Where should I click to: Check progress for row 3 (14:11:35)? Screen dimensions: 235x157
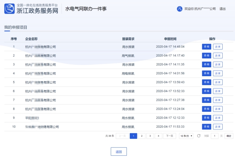pos(218,64)
